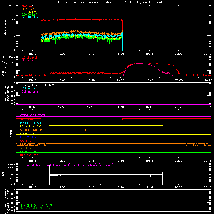This screenshot has height=214, width=214.
Task: Click the Flags axis label
Action: tap(11, 133)
